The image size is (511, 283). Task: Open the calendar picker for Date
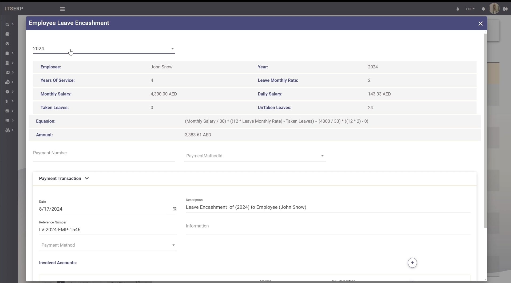coord(175,209)
